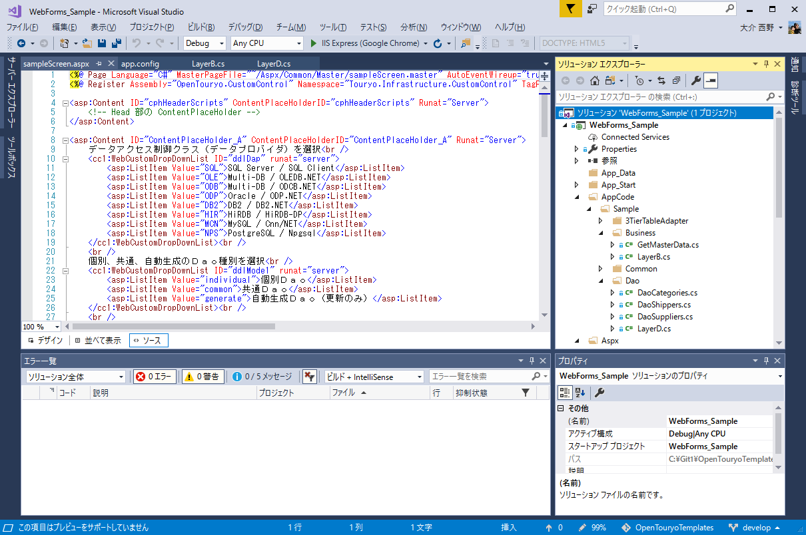Click the Undo icon

(138, 42)
